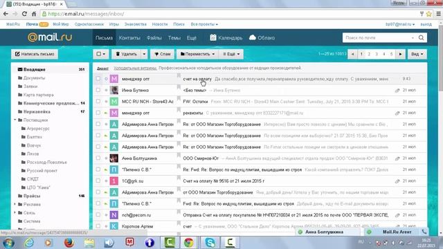The width and height of the screenshot is (443, 249).
Task: Tick checkbox for nch@pecom.ru email
Action: click(98, 215)
